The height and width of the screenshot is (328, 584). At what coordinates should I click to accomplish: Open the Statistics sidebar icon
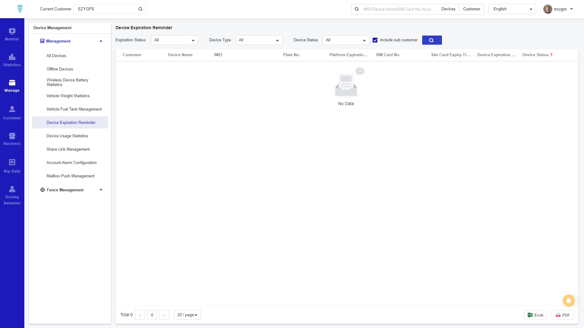pyautogui.click(x=12, y=60)
